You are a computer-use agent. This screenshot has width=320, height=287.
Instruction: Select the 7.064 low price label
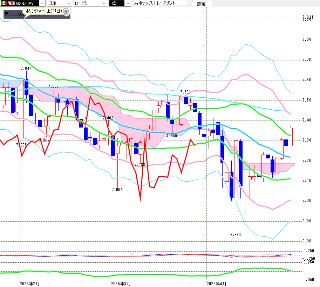[117, 190]
